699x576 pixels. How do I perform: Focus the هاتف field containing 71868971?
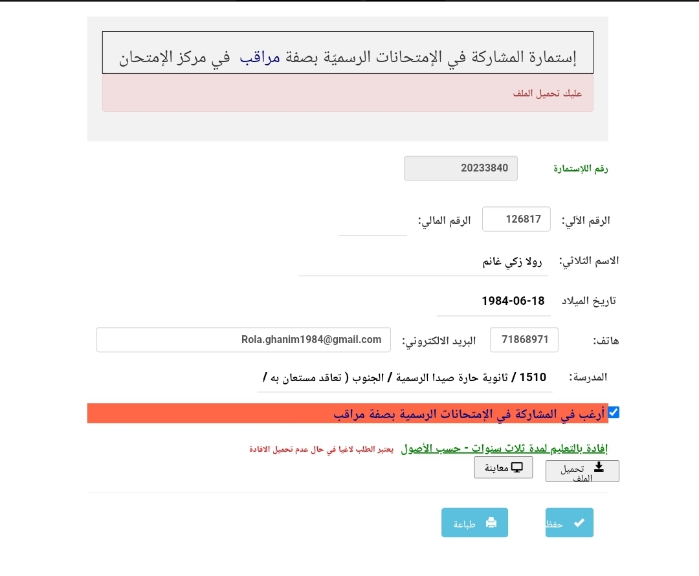click(524, 340)
